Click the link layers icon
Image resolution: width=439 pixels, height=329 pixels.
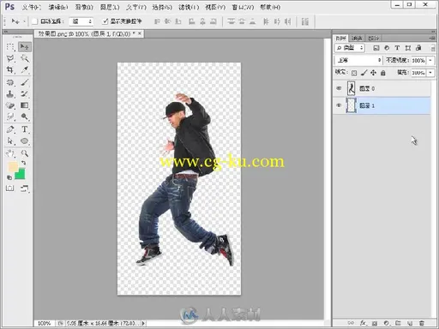pyautogui.click(x=351, y=323)
